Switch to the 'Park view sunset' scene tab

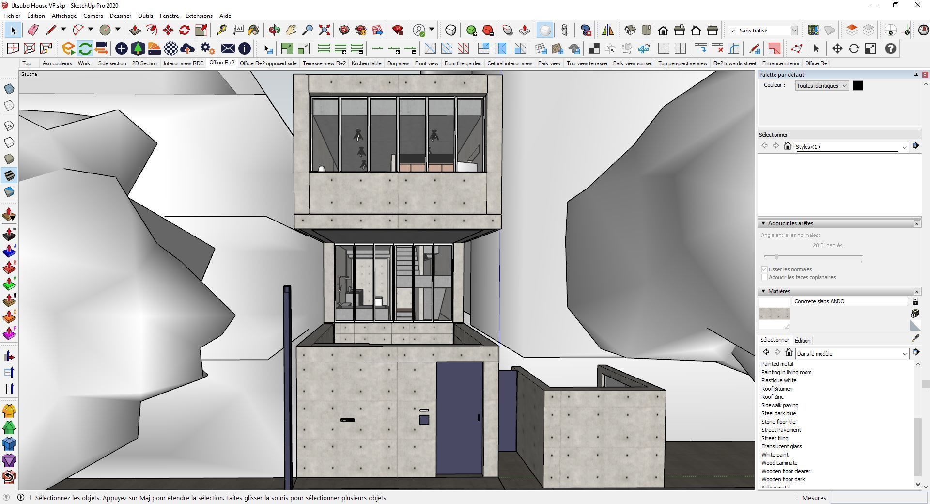[x=632, y=63]
